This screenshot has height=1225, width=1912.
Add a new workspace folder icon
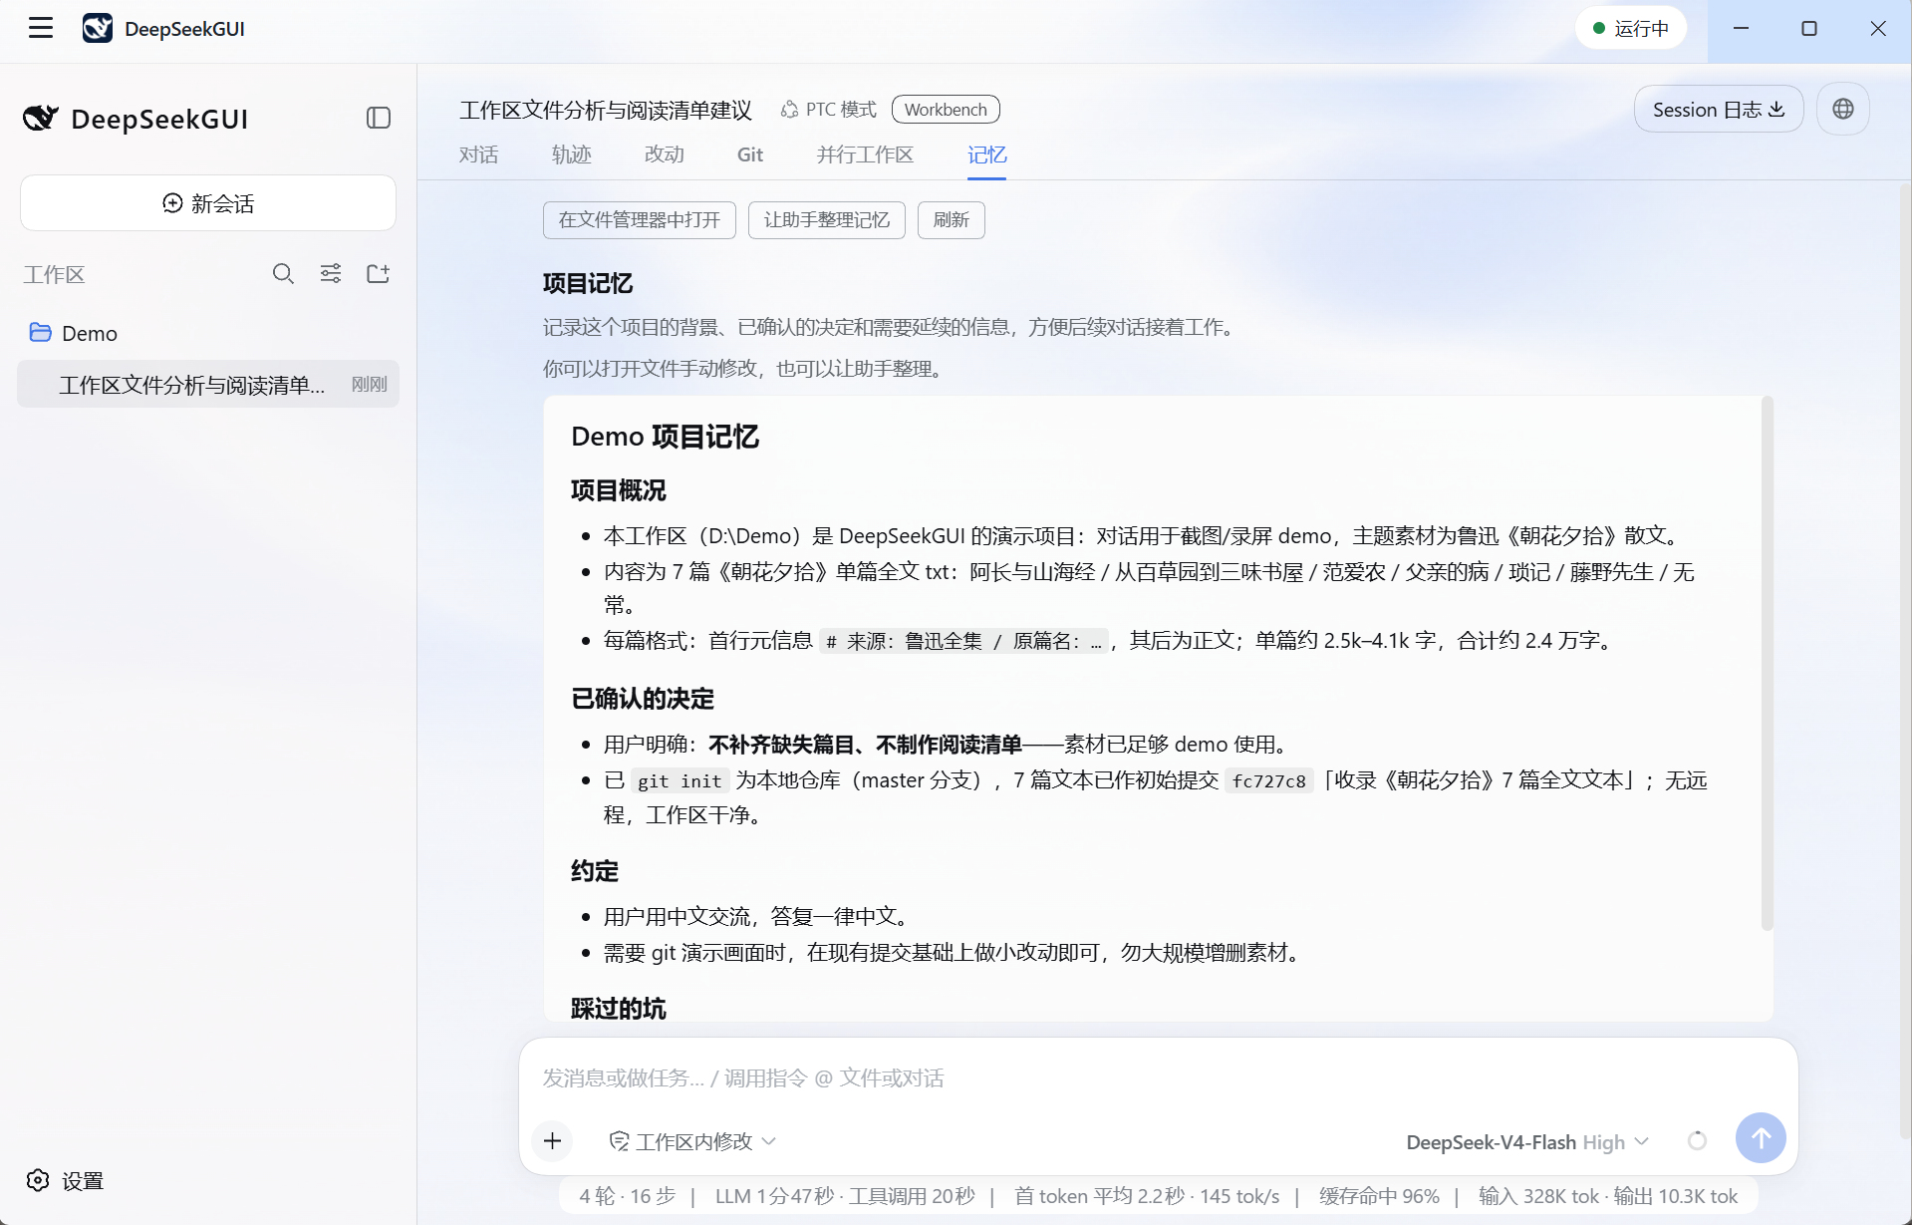click(378, 274)
